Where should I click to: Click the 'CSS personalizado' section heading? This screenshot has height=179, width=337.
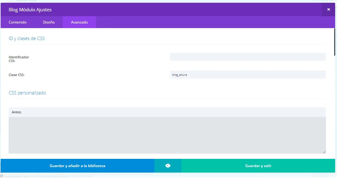click(x=27, y=93)
